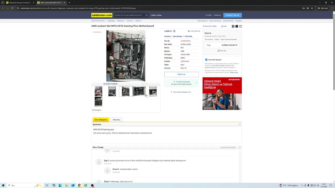Screen dimensions: 335x188
Task: Open Outlook from the taskbar
Action: 73,185
